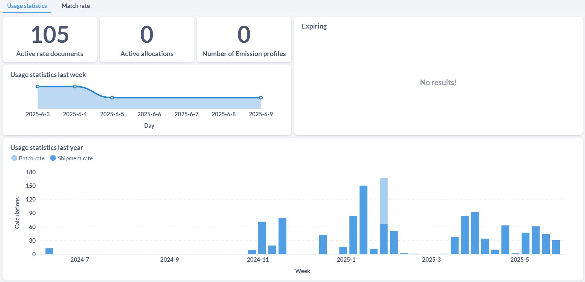This screenshot has width=585, height=282.
Task: Select the Usage statistics tab
Action: click(27, 6)
